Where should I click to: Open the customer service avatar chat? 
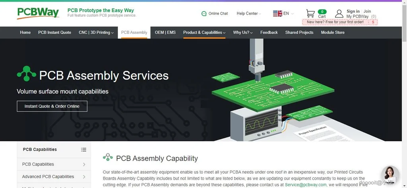point(390,175)
